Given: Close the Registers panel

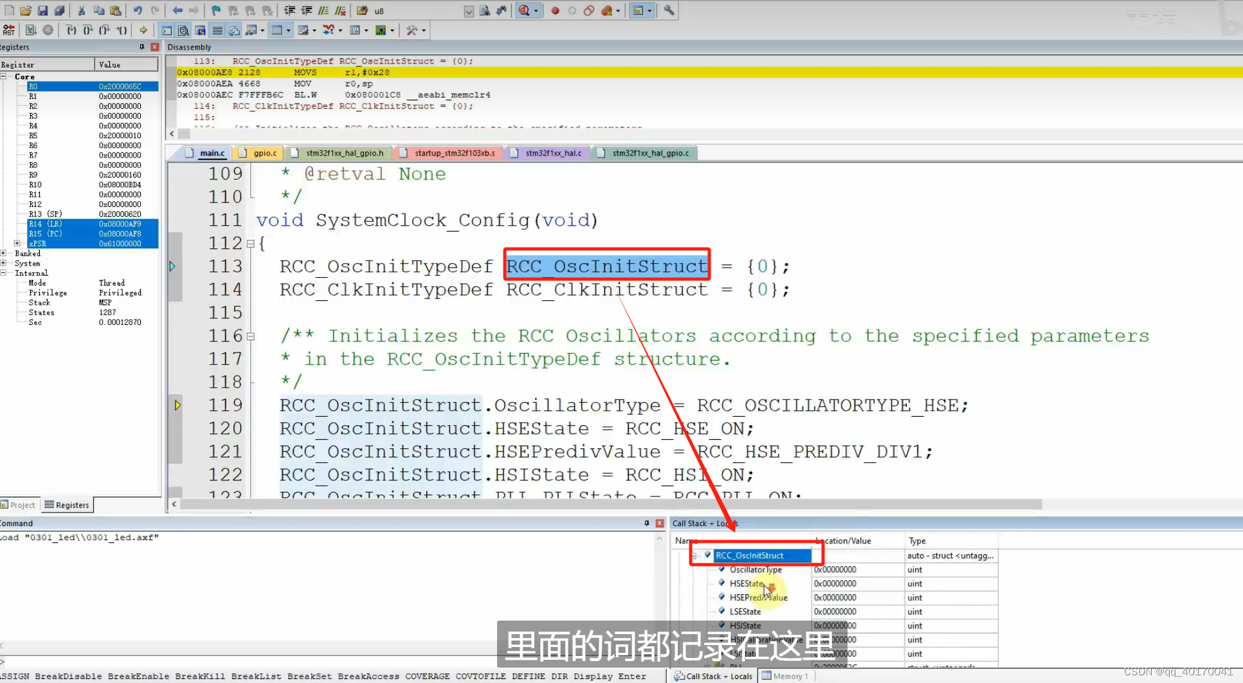Looking at the screenshot, I should 154,47.
